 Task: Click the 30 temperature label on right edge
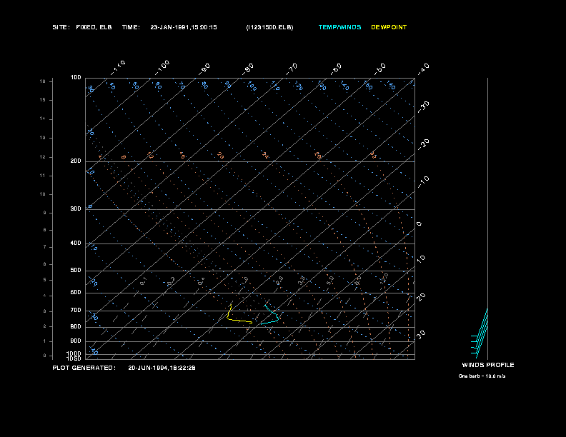421,334
